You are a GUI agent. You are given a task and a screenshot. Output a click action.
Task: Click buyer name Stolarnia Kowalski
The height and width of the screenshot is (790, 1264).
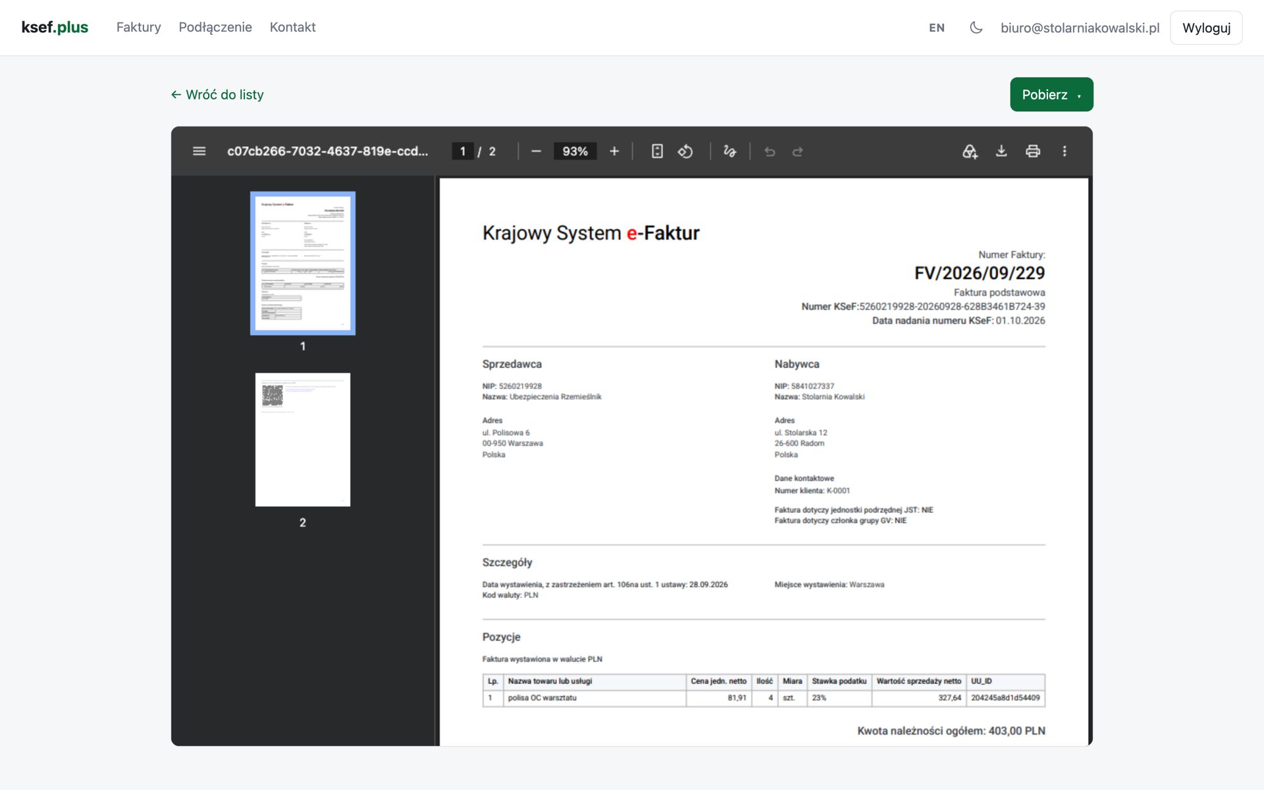coord(833,397)
